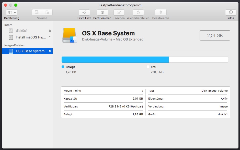240x150 pixels.
Task: Click the Partitionieren pie icon
Action: (x=102, y=12)
